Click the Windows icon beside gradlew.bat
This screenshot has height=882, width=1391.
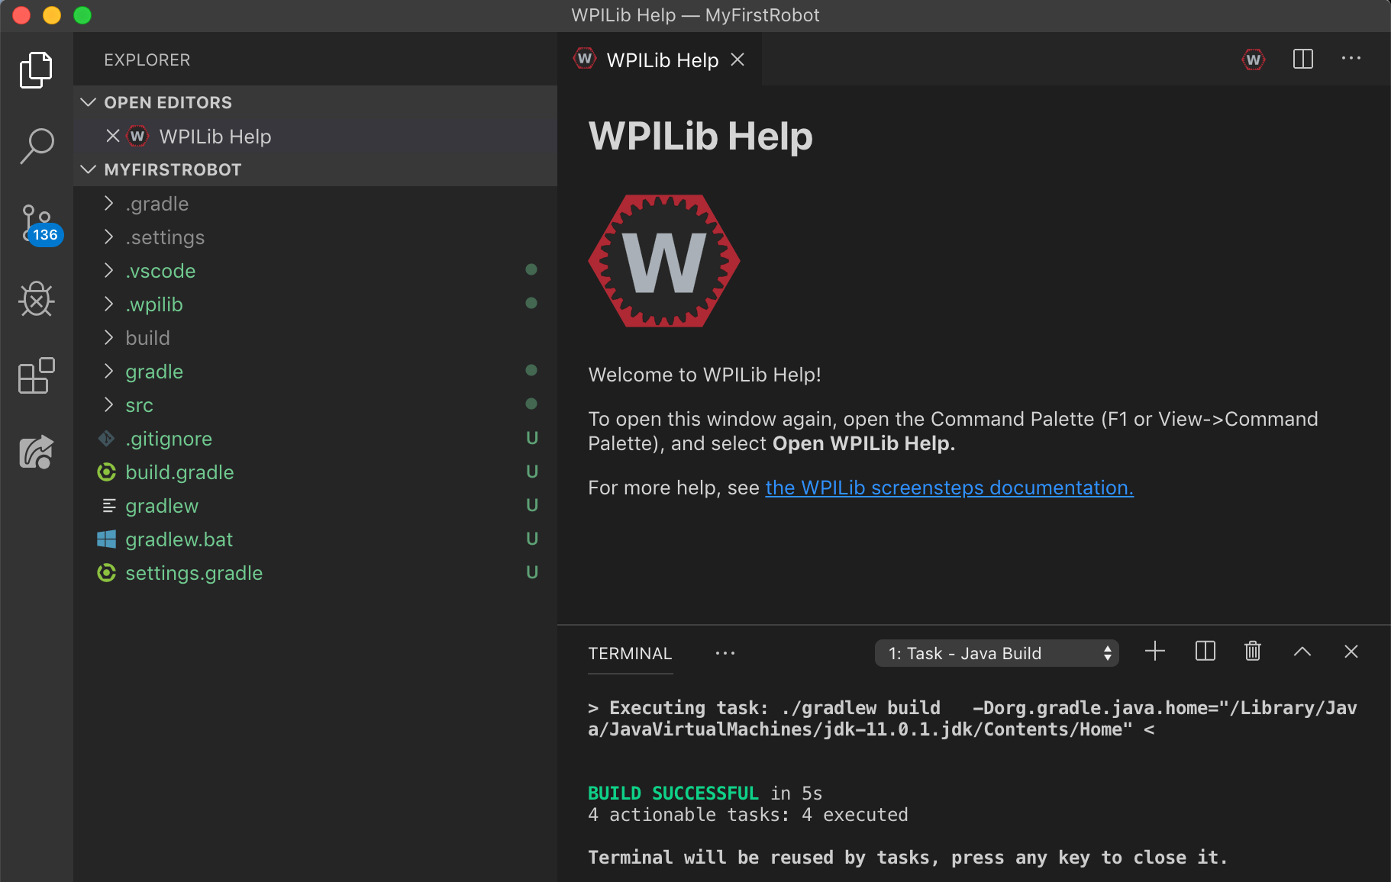(107, 539)
